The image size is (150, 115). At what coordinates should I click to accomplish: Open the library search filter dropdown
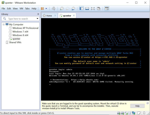tap(37, 19)
